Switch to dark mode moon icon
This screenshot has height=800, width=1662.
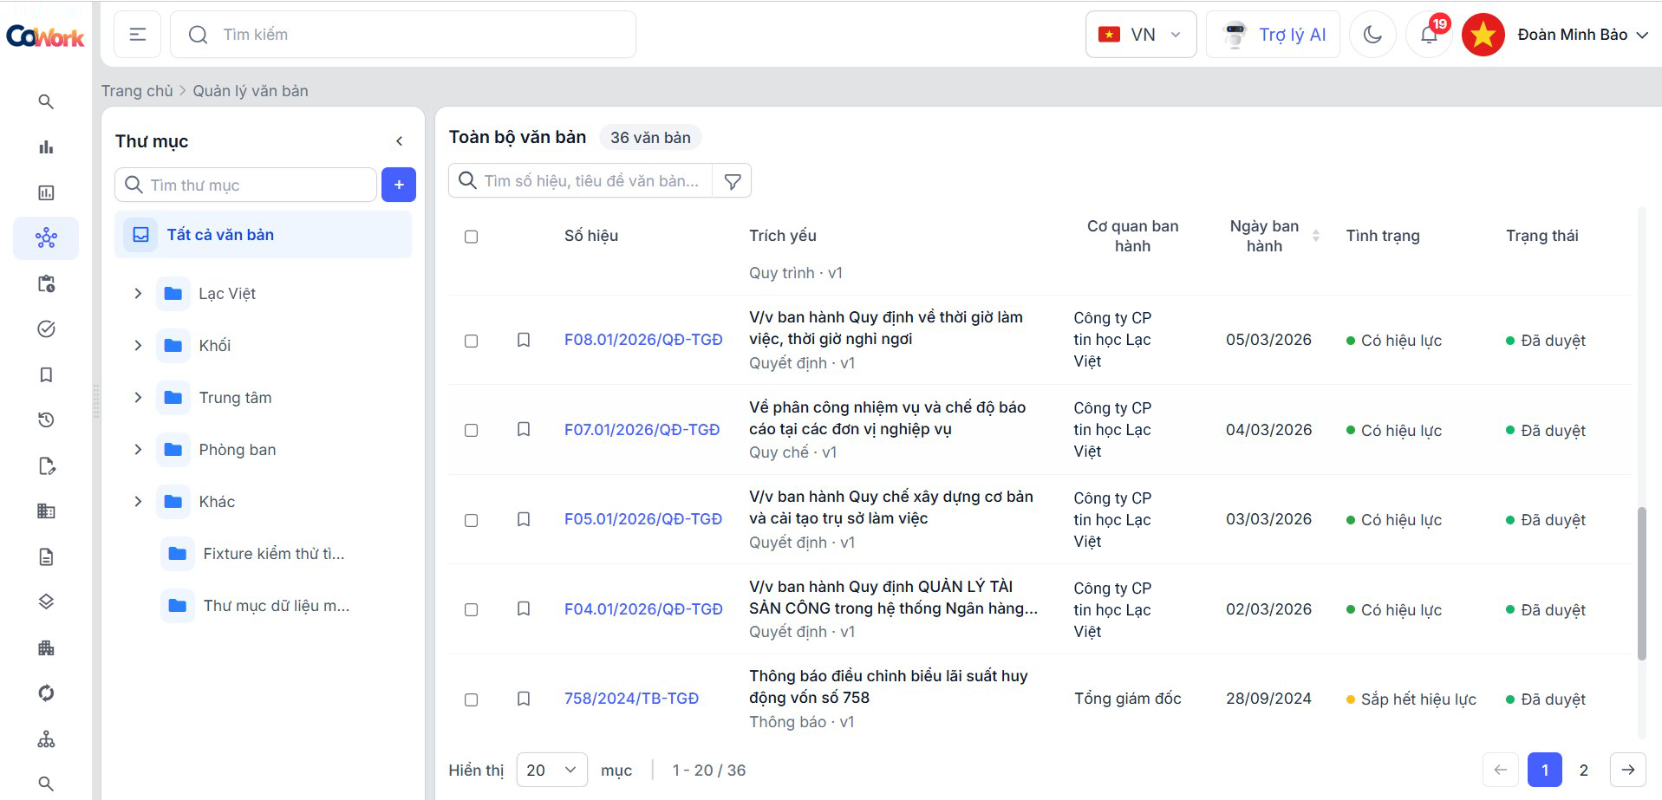click(1372, 35)
